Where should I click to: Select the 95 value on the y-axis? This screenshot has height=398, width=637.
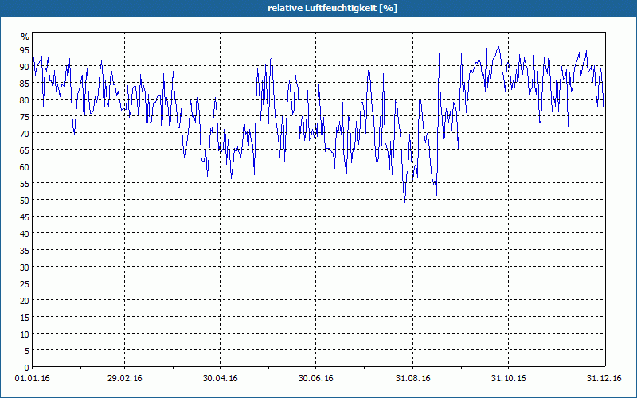pyautogui.click(x=25, y=50)
